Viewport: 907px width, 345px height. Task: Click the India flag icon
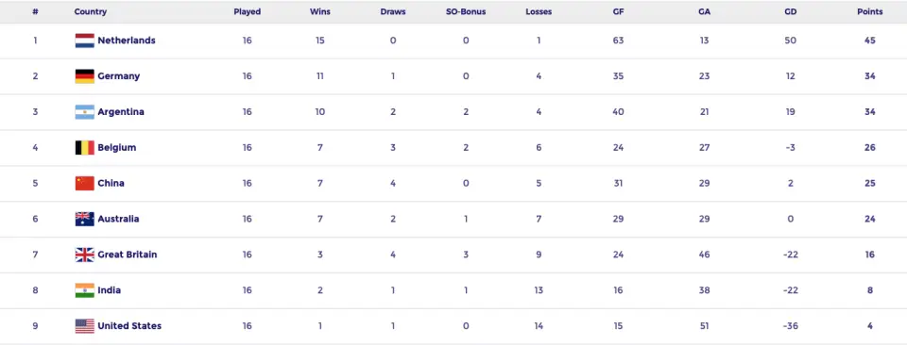pos(84,290)
